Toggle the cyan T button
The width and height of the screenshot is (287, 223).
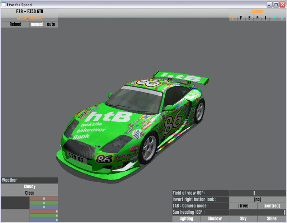pos(274,18)
